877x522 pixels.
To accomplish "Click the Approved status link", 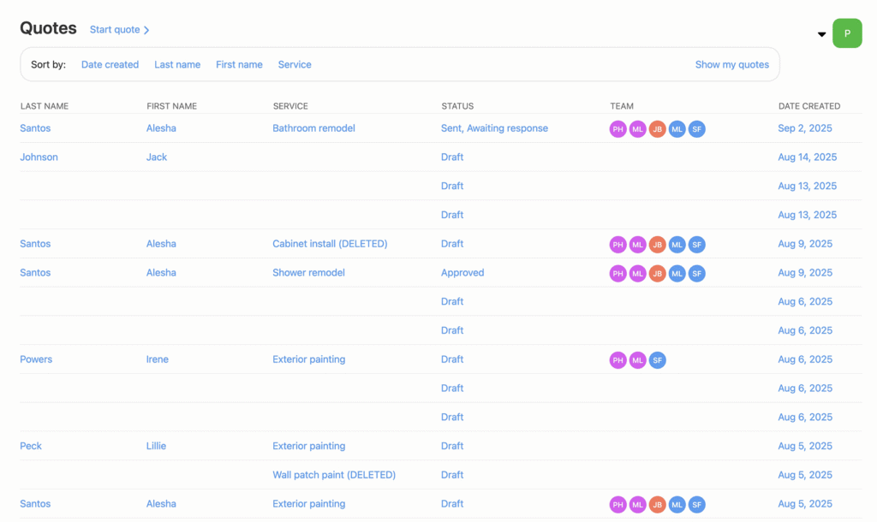I will click(x=462, y=273).
